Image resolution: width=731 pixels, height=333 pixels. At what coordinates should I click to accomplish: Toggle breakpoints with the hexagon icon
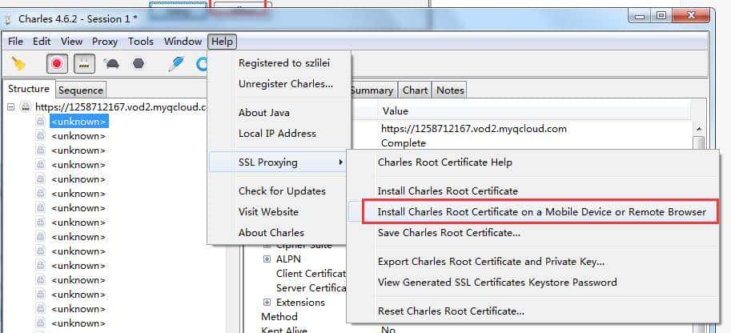[139, 63]
